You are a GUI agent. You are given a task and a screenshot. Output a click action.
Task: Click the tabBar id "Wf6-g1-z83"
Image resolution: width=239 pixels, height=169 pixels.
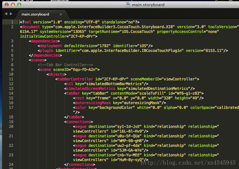click(x=188, y=93)
